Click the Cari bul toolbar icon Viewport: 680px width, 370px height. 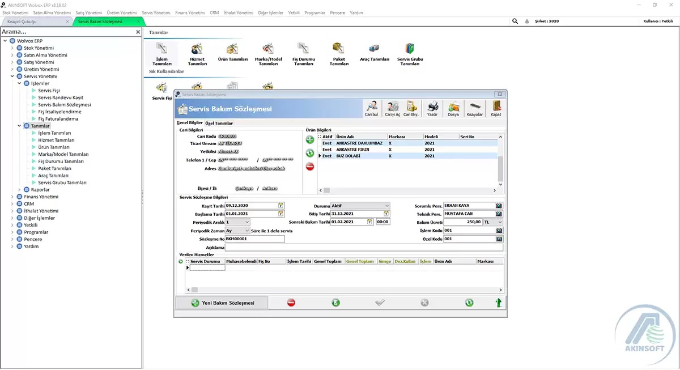(x=372, y=108)
